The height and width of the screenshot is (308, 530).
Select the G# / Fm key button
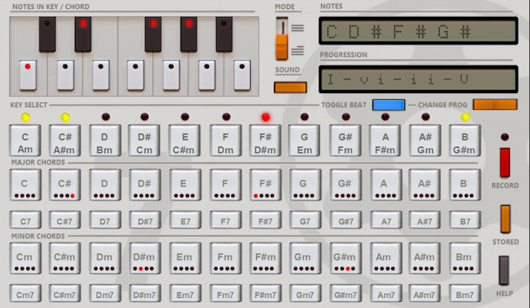tap(345, 140)
